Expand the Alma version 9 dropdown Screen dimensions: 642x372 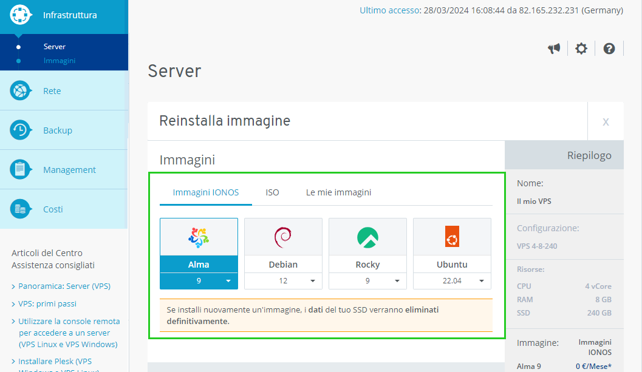click(199, 281)
